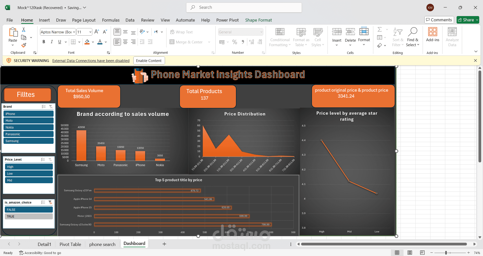Switch to Page Break Preview view

click(422, 253)
